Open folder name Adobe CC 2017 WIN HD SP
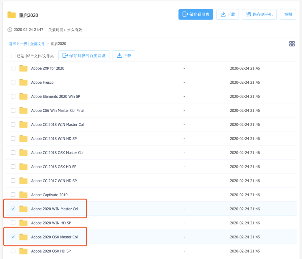 coord(54,181)
